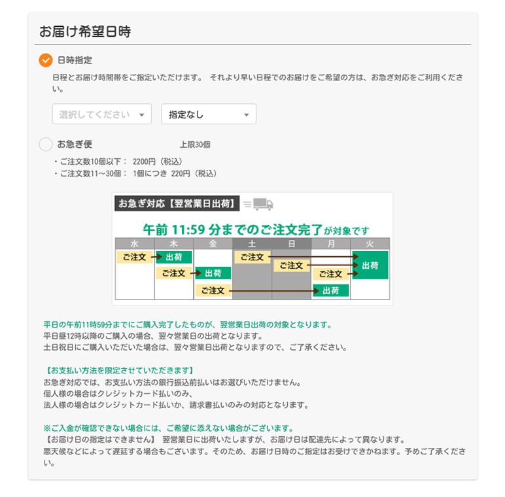Click the 日 column header in schedule
Viewport: 505px width, 497px height.
click(292, 243)
